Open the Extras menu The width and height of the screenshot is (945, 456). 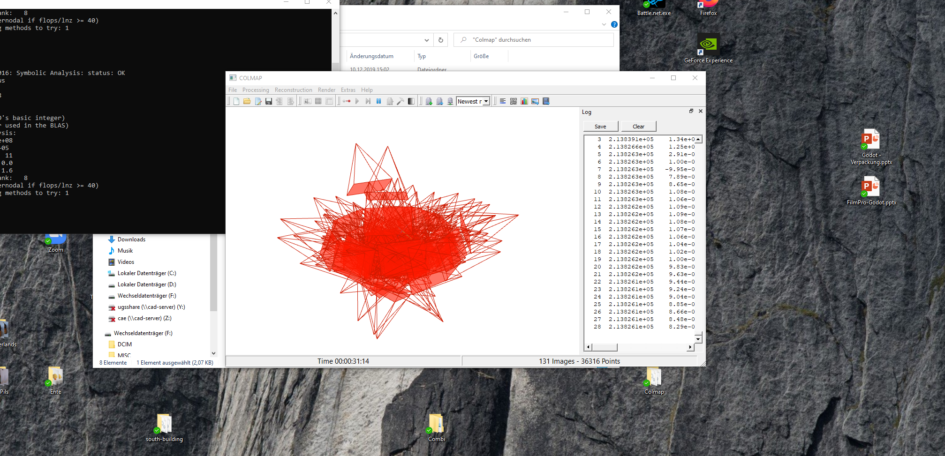(x=348, y=90)
